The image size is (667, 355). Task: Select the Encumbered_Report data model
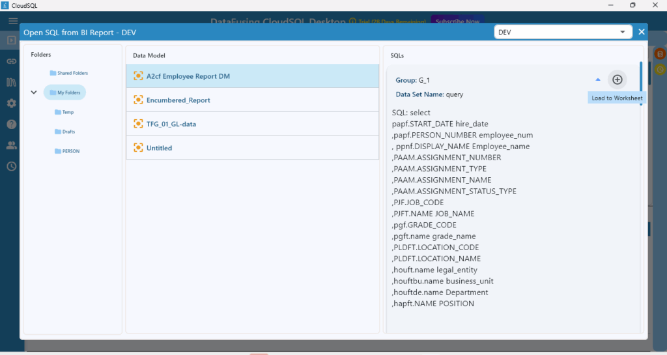(x=252, y=100)
